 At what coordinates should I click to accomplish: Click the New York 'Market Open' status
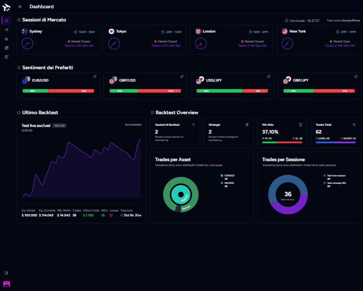(x=342, y=42)
